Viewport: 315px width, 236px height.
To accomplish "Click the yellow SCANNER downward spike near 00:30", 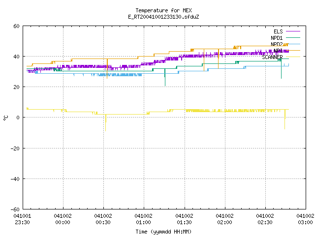I will (106, 123).
